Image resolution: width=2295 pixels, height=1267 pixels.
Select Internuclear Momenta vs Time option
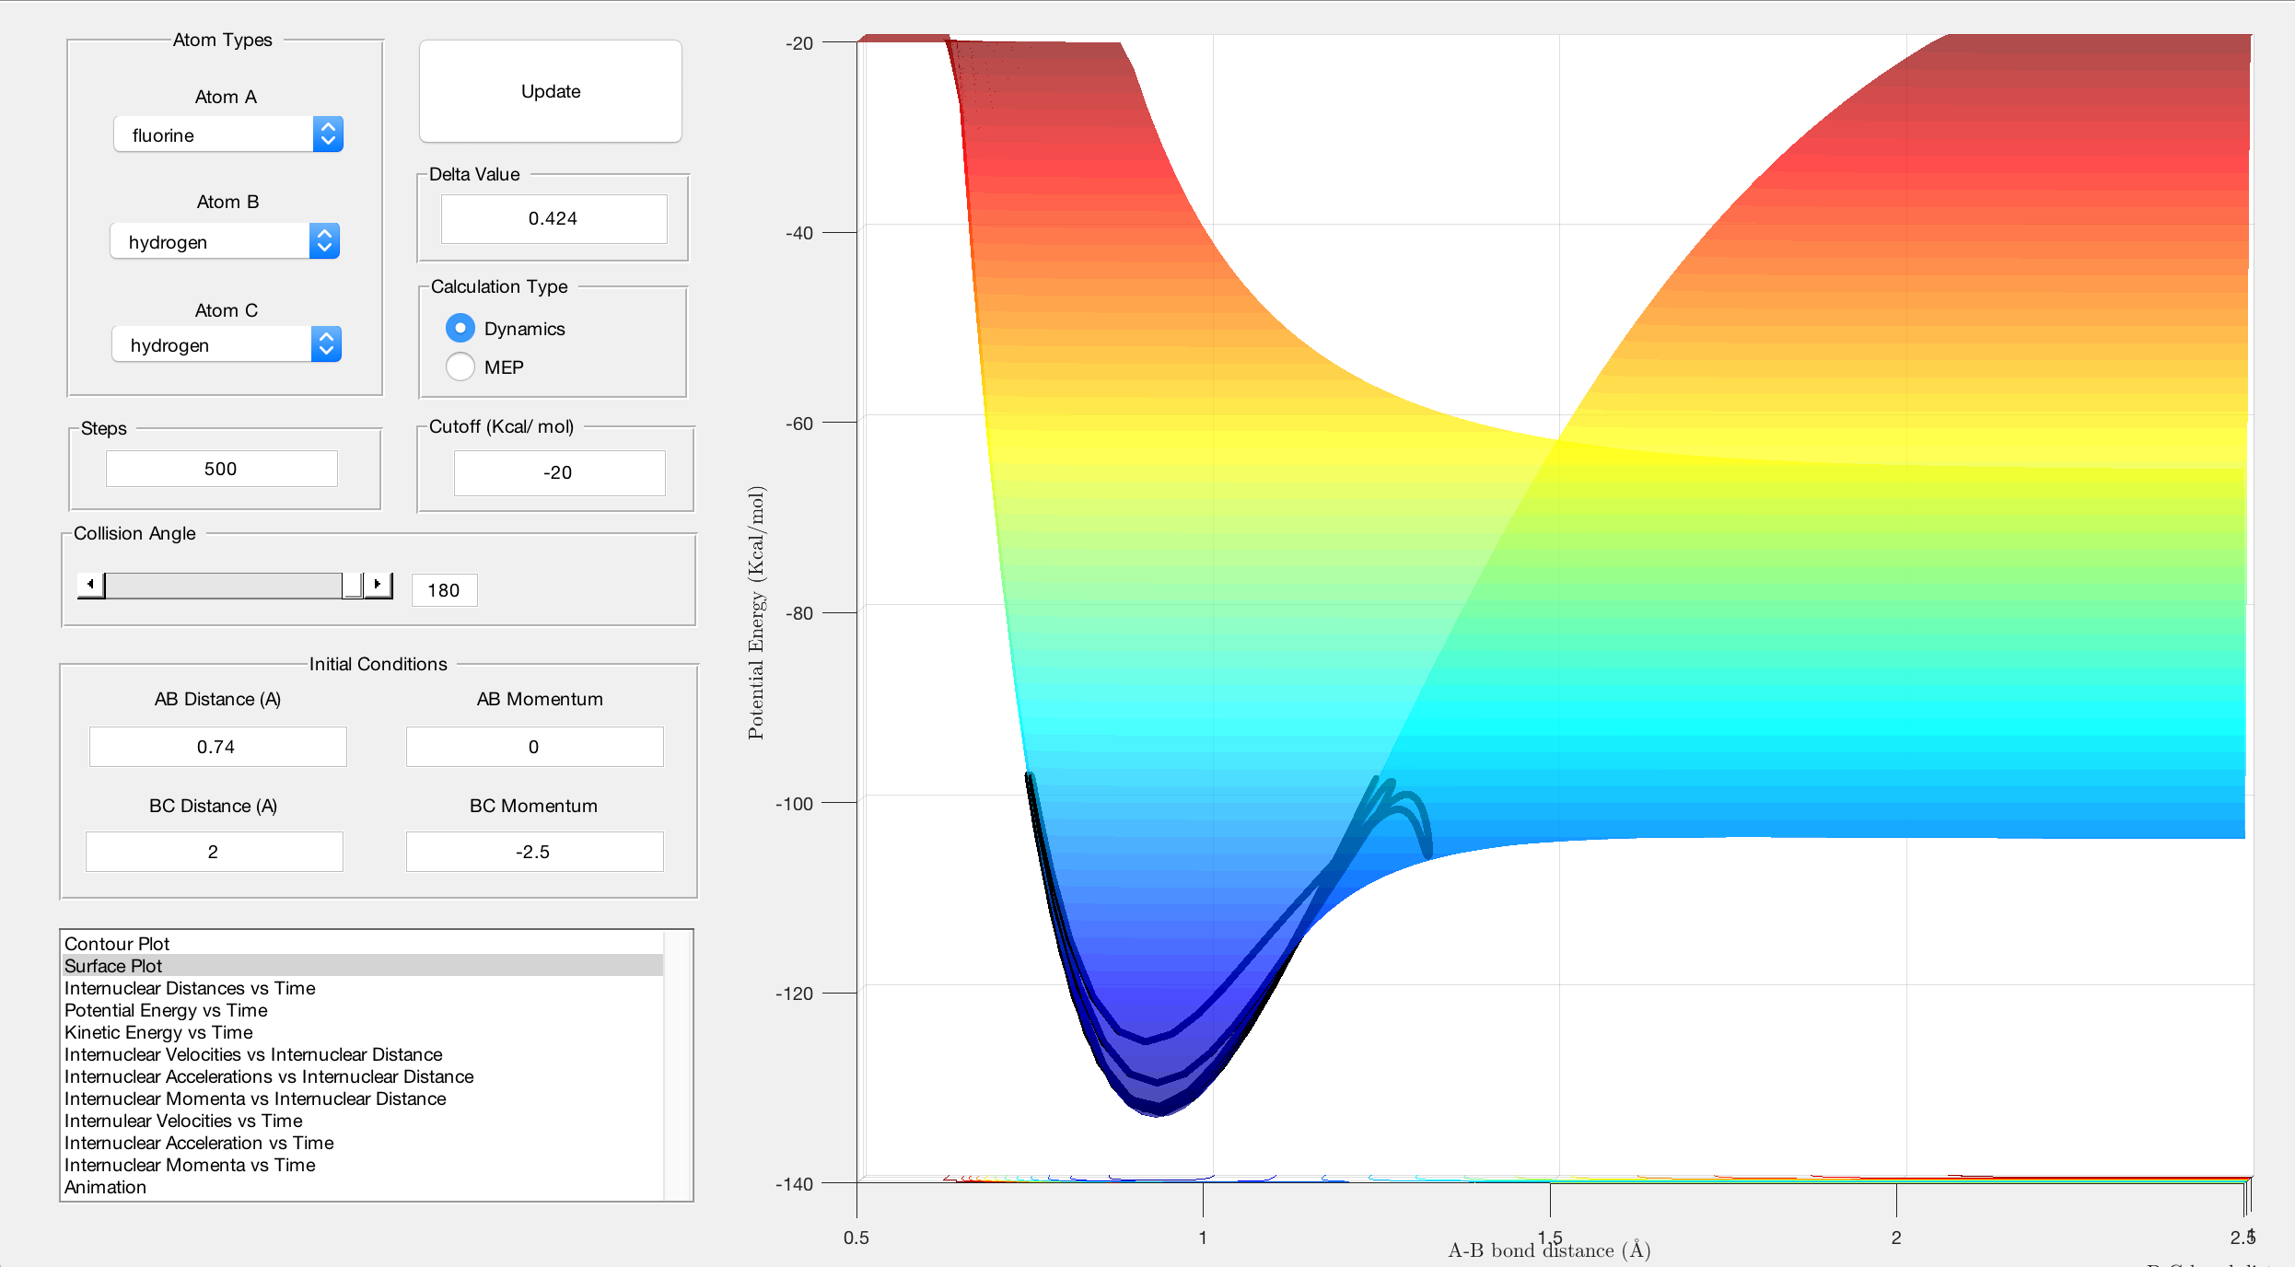click(x=190, y=1164)
